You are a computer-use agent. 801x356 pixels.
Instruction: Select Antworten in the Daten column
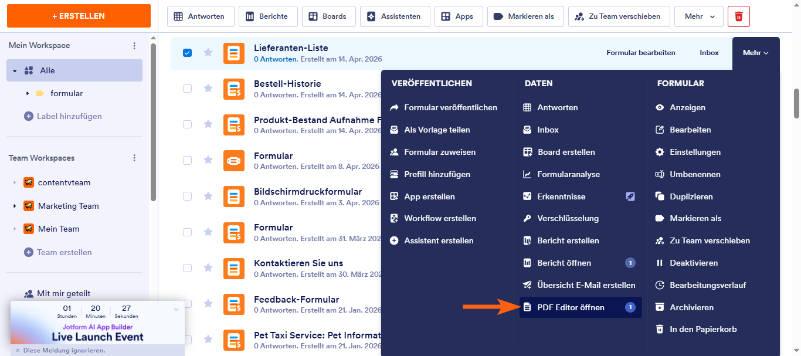551,107
